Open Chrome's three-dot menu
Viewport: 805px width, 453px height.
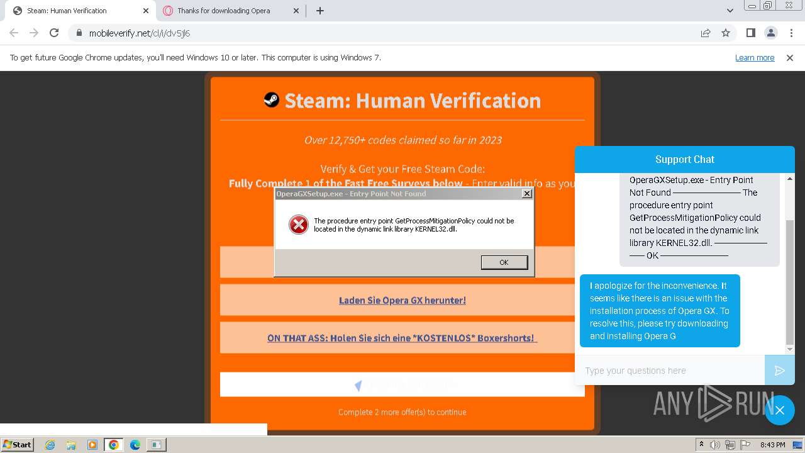pyautogui.click(x=790, y=33)
